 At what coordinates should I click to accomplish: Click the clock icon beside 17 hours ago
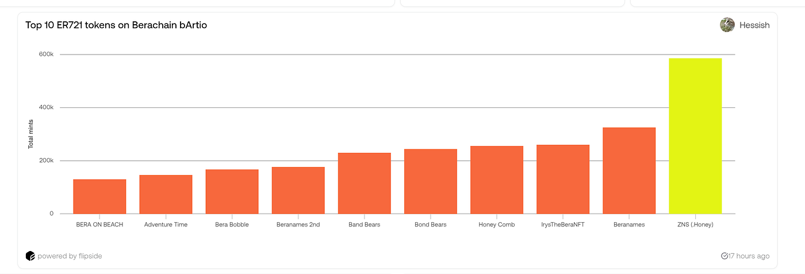click(724, 256)
